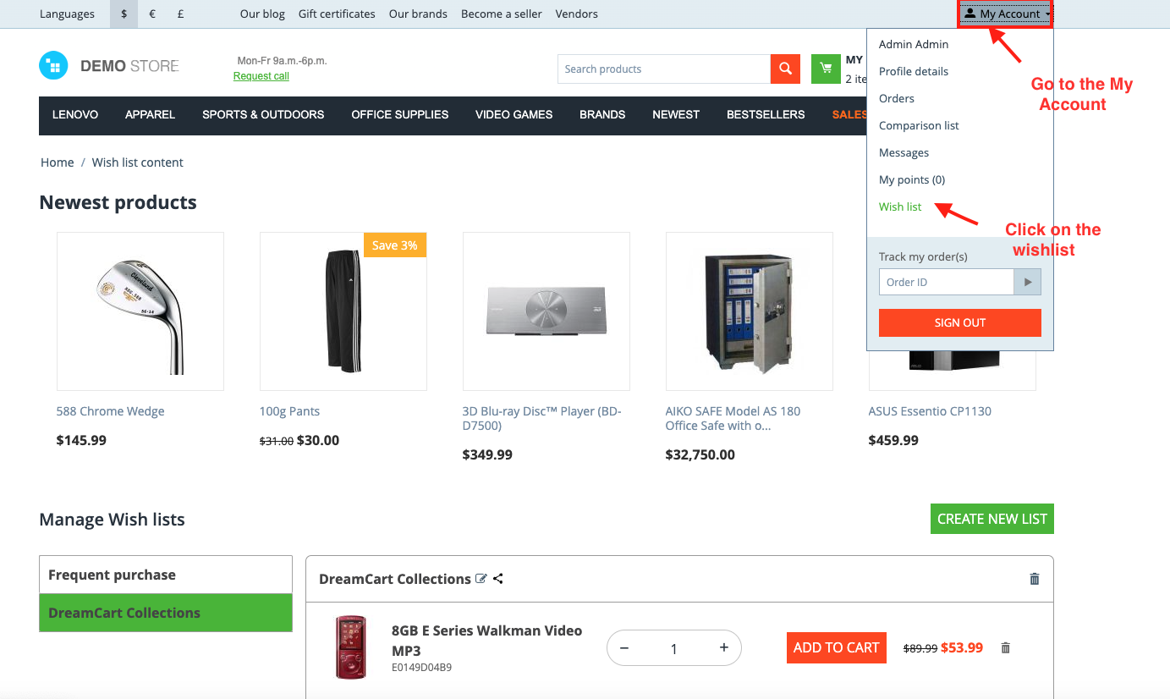Click the Demo Store logo icon
Viewport: 1170px width, 699px height.
coord(53,65)
